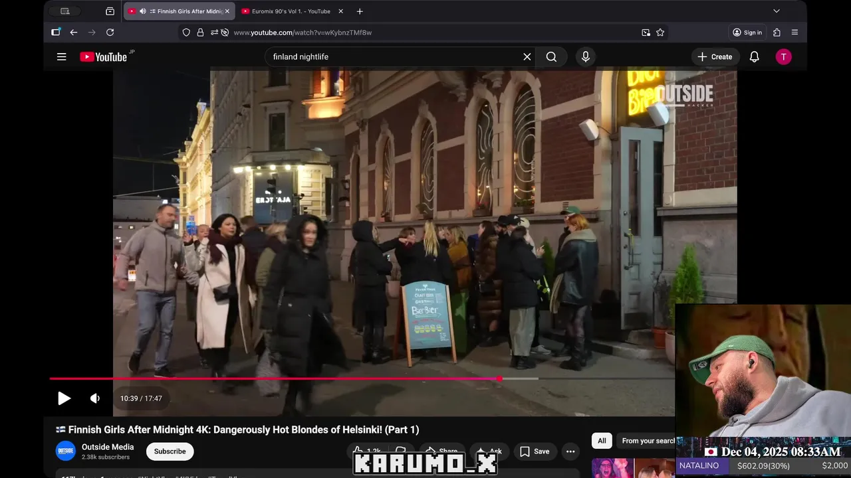
Task: Show site security padlock info
Action: click(x=200, y=33)
